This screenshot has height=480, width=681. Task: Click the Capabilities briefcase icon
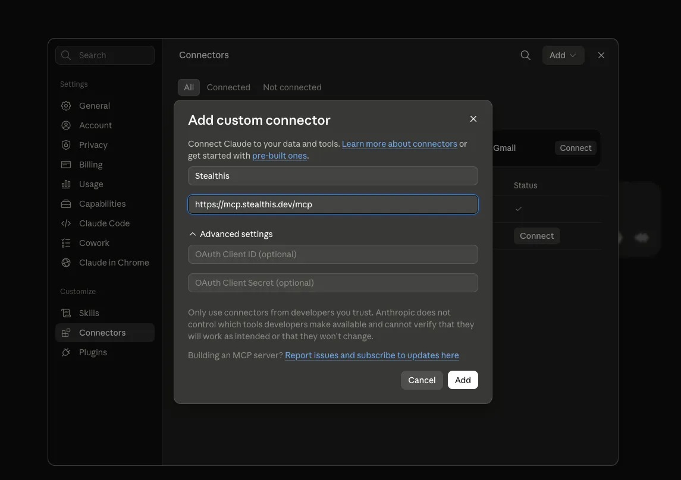(x=66, y=204)
